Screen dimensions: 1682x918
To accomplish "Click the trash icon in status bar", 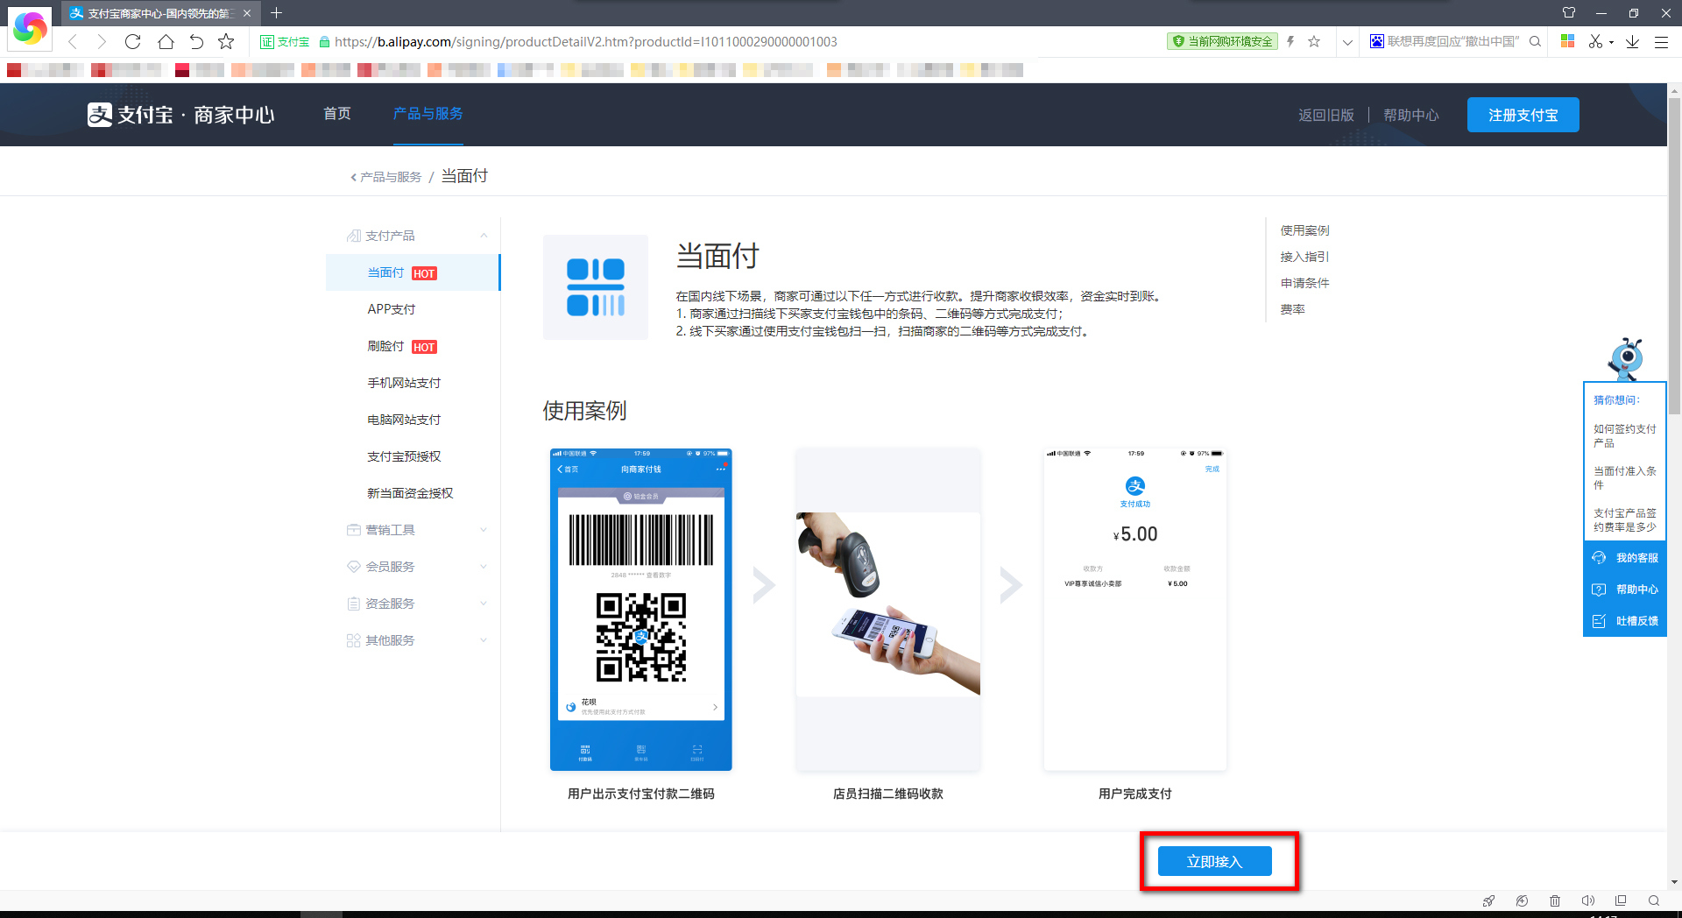I will [1555, 900].
